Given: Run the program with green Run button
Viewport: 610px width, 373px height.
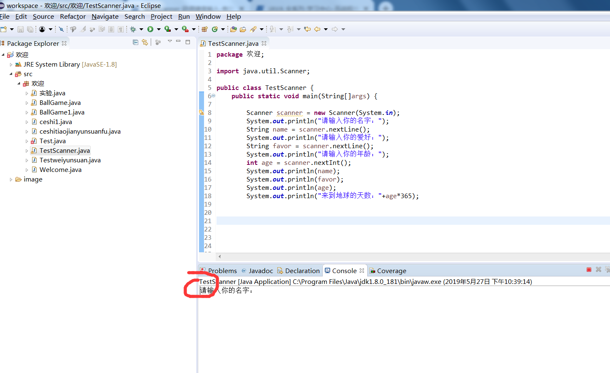Looking at the screenshot, I should pos(150,29).
